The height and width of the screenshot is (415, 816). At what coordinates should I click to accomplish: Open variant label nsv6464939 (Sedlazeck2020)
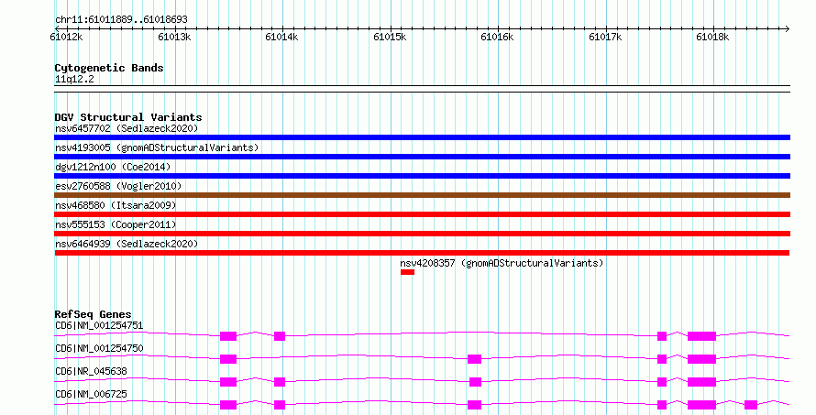click(x=127, y=244)
